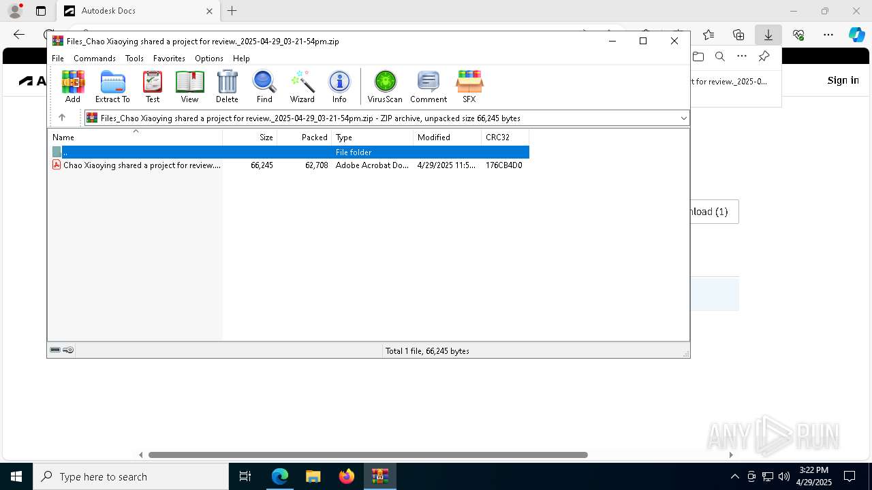Click the 62,708 packed size cell

click(x=316, y=165)
